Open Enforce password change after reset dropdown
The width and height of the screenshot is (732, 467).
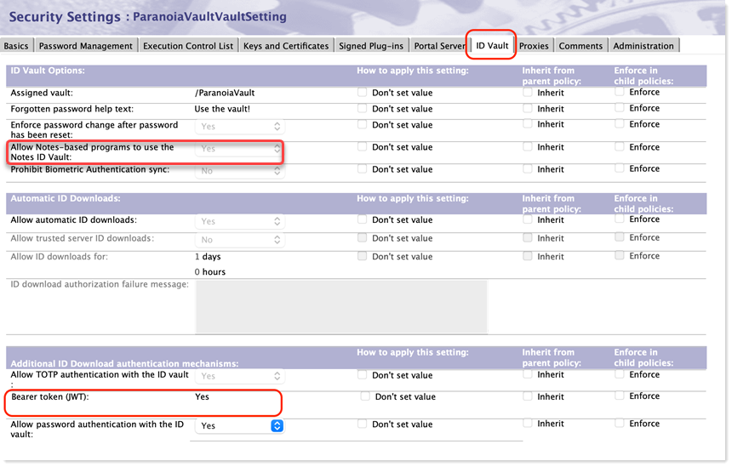(x=239, y=127)
